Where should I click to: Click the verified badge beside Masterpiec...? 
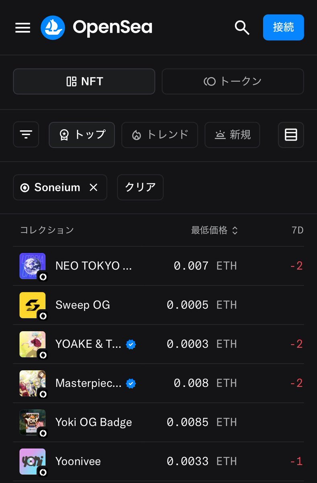pos(131,383)
